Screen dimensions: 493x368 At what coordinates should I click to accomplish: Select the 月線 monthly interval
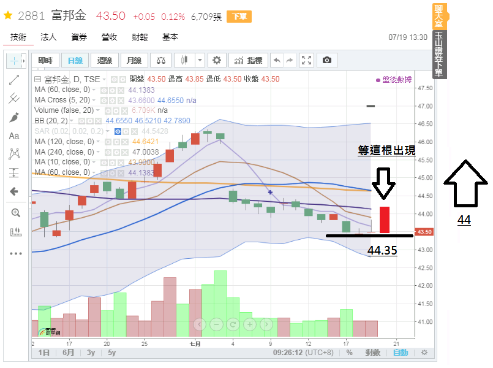click(134, 60)
